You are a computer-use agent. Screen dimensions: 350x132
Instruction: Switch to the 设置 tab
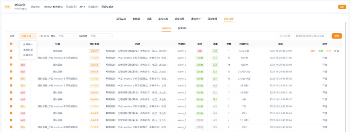(149, 19)
